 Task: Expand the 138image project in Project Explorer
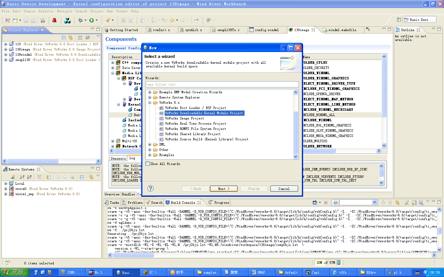pyautogui.click(x=6, y=49)
